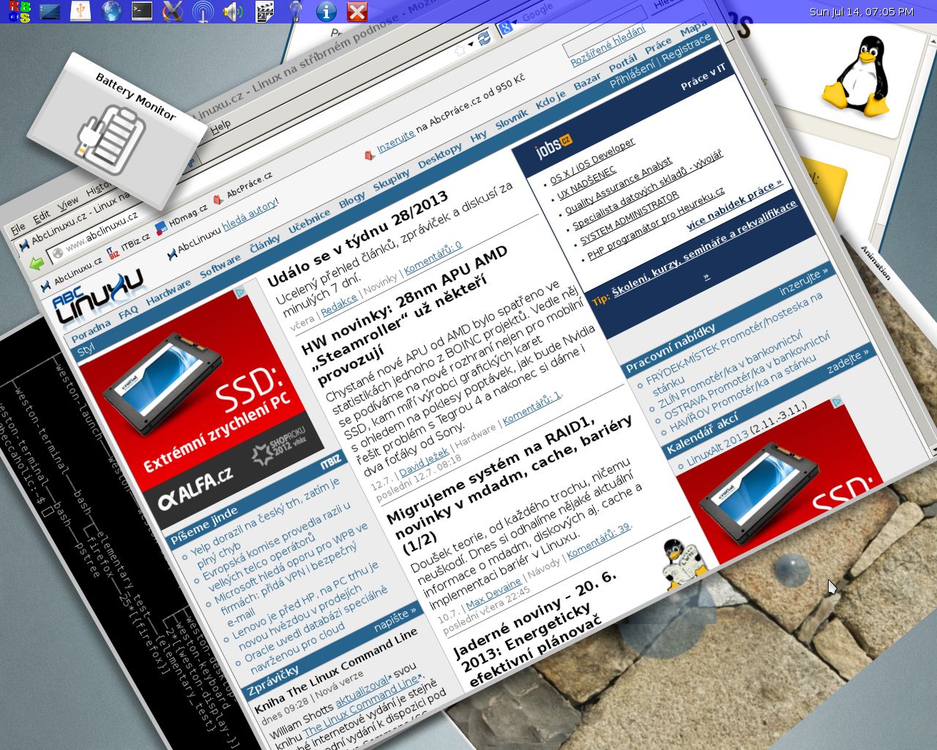This screenshot has width=937, height=750.
Task: Open the RBOS launcher icon in panel
Action: point(20,11)
